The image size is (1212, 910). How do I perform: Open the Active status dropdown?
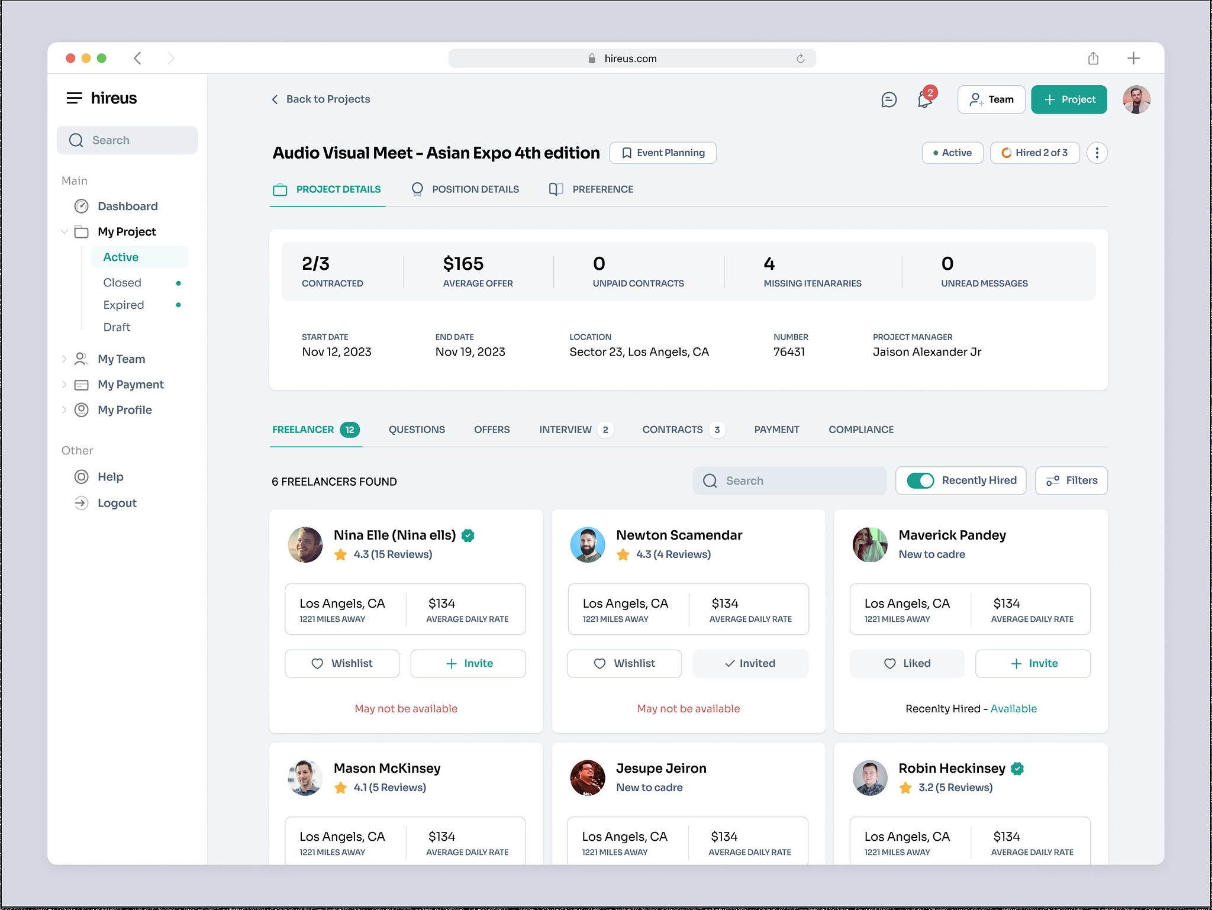tap(952, 153)
